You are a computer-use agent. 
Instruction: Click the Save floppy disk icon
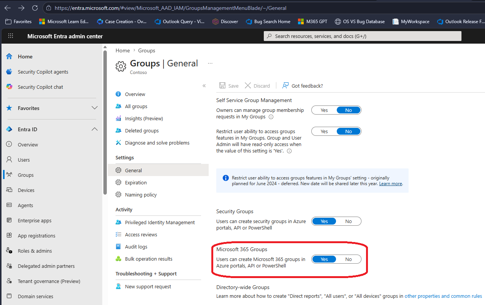[x=222, y=86]
